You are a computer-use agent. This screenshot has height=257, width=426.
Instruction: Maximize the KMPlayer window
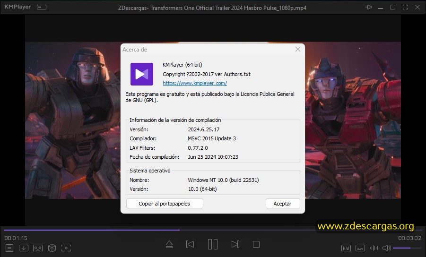tap(393, 7)
